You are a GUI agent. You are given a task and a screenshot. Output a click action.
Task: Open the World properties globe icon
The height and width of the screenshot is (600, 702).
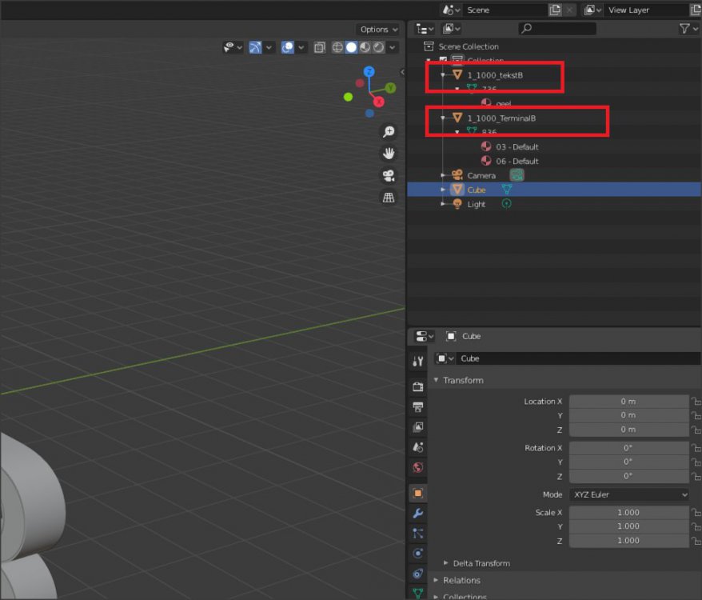pyautogui.click(x=417, y=467)
